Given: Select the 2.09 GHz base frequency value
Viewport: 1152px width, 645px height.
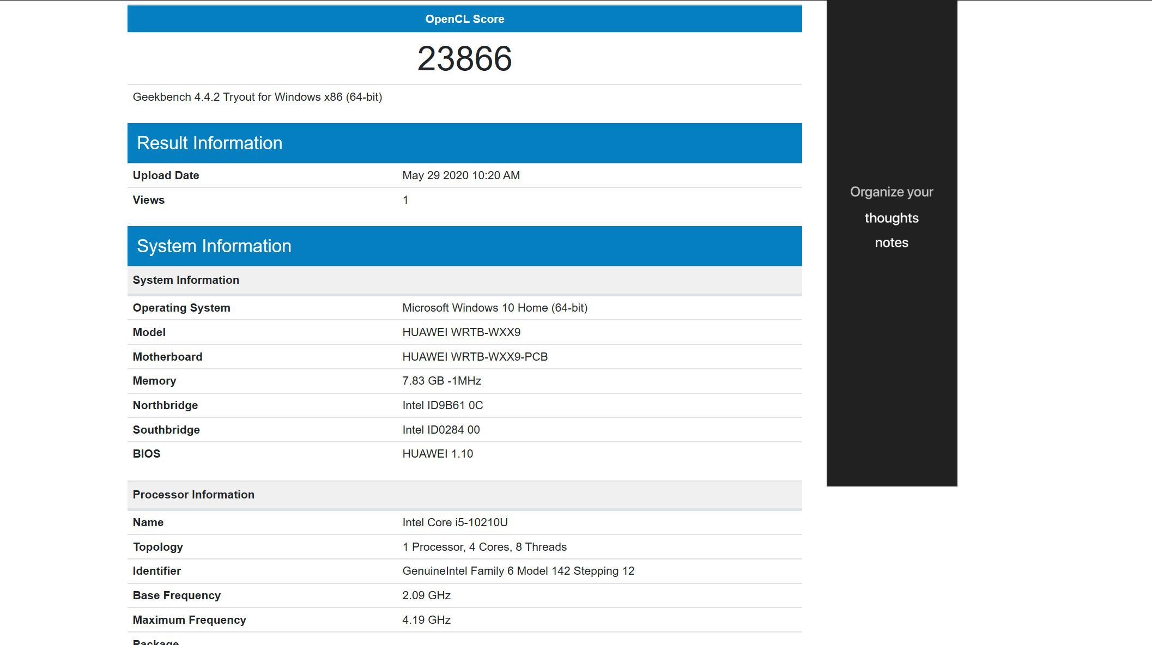Looking at the screenshot, I should point(426,595).
